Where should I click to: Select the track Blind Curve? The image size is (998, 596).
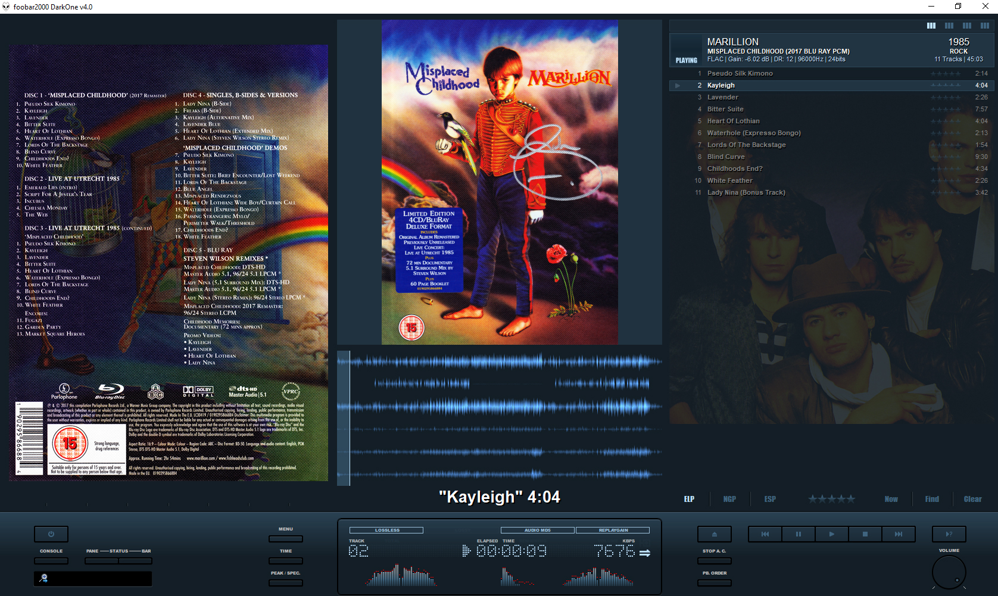[831, 157]
